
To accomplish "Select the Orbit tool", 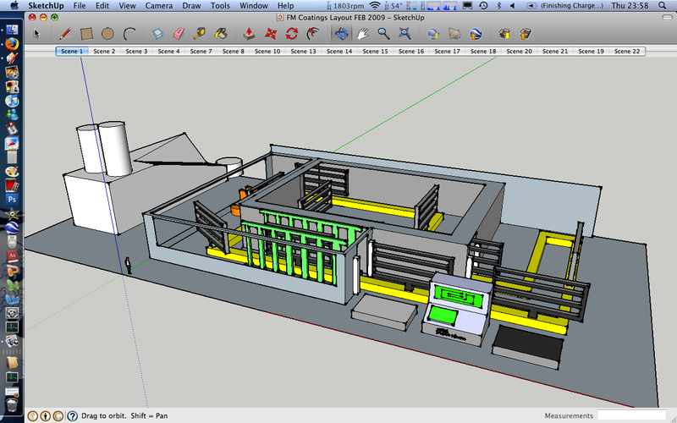I will pyautogui.click(x=341, y=34).
